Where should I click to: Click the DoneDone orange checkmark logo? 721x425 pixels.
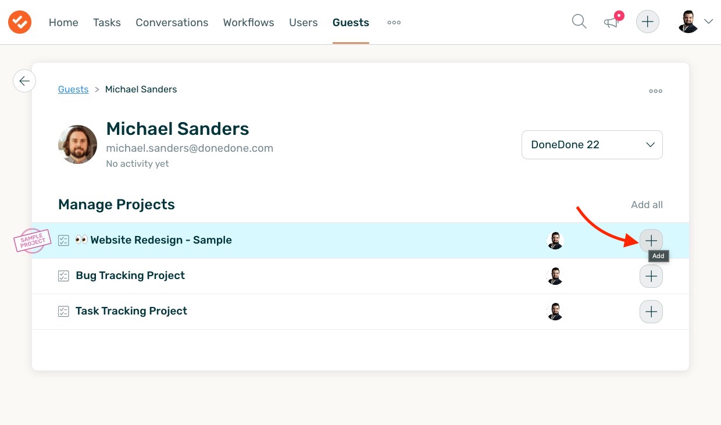20,22
